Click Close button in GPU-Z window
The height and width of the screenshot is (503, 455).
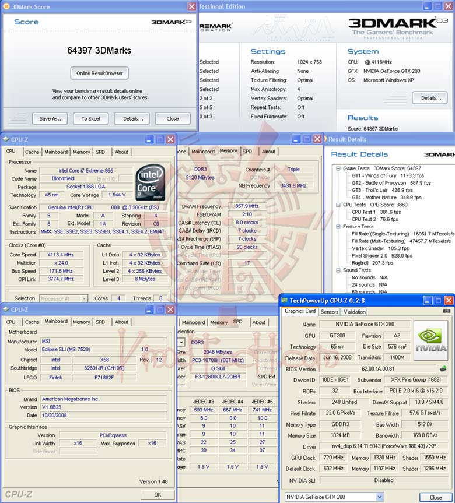click(436, 497)
